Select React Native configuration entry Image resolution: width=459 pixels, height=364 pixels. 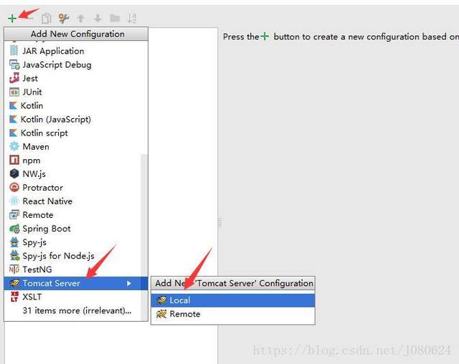(73, 201)
